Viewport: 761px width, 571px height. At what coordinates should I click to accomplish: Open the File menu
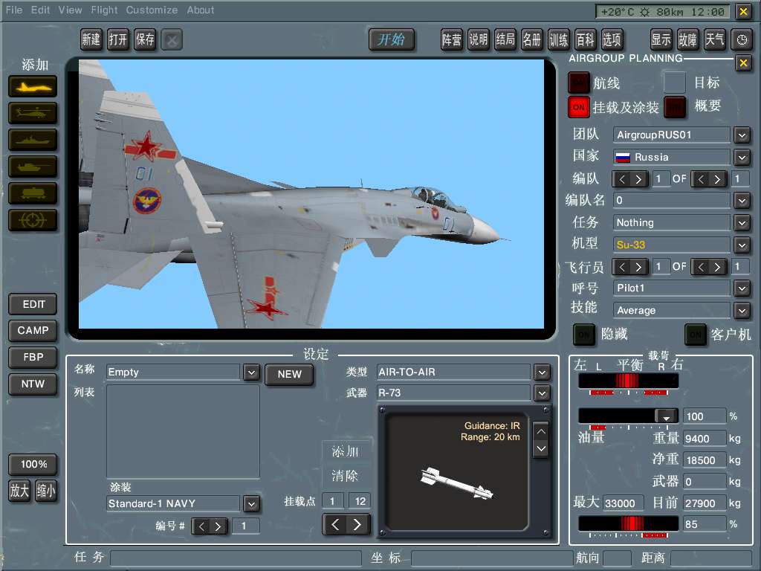pos(13,10)
